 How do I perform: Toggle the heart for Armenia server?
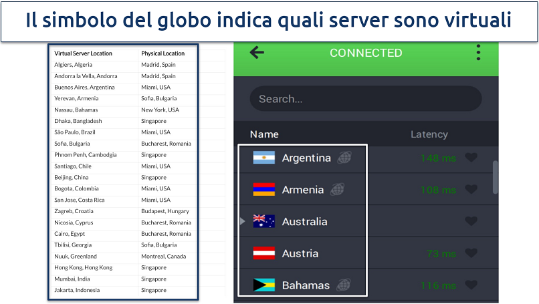[471, 190]
